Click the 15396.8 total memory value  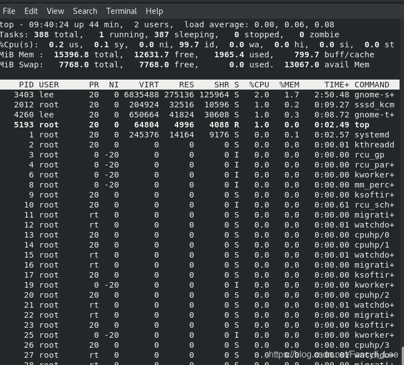71,55
